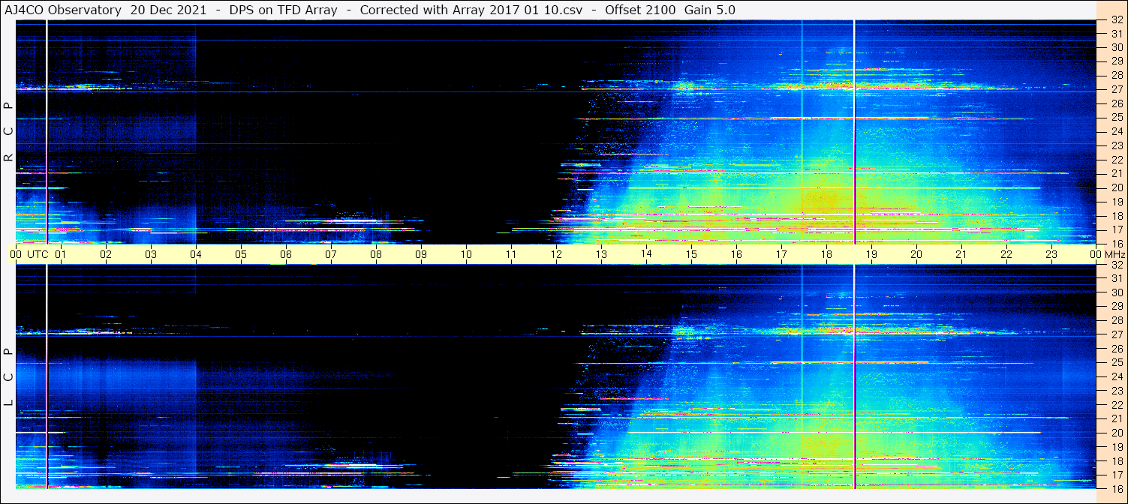Click the L C P panel label
This screenshot has width=1128, height=504.
point(8,377)
